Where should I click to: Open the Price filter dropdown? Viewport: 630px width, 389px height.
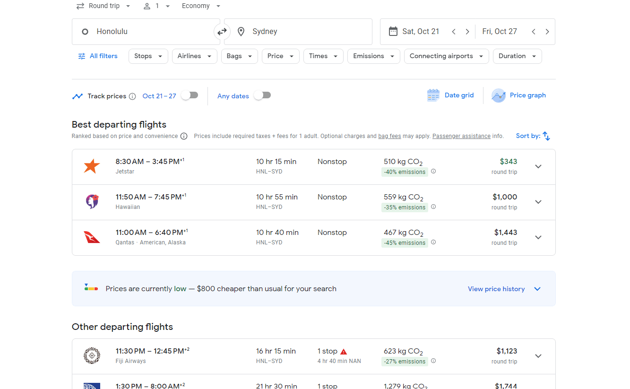(x=281, y=56)
